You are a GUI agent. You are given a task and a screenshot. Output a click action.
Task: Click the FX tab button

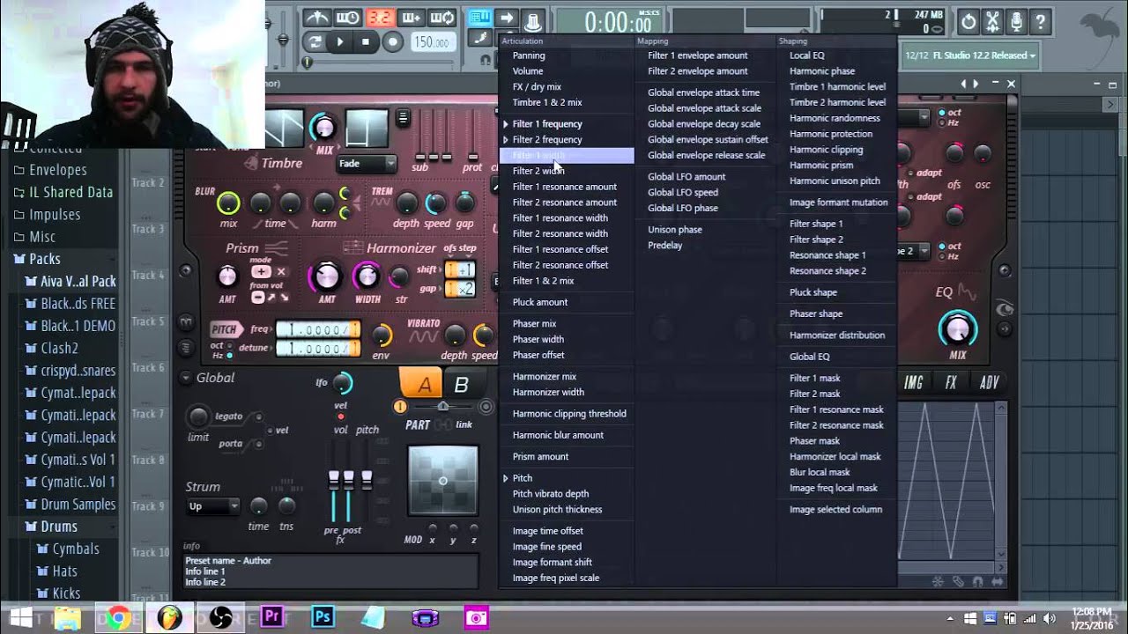click(x=951, y=382)
